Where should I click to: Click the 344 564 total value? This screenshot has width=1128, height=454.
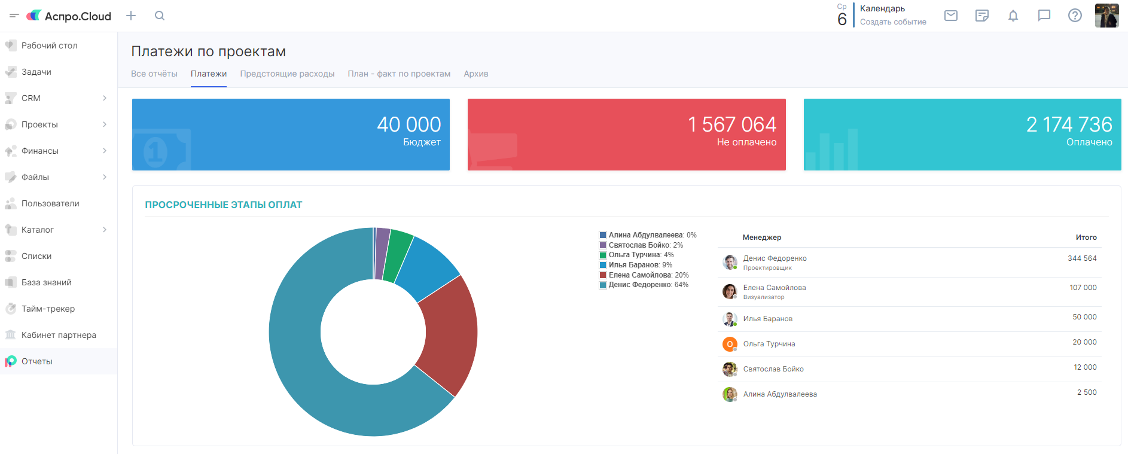tap(1082, 258)
